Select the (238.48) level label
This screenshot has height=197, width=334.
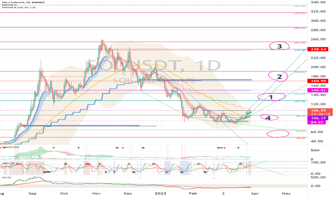pos(300,50)
